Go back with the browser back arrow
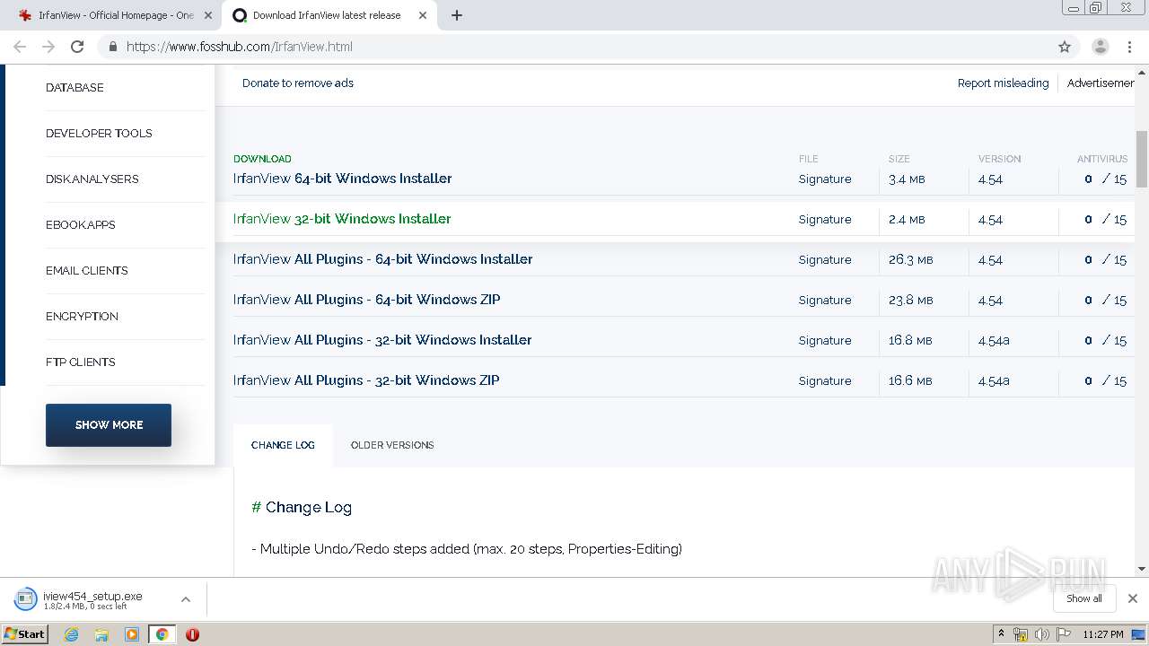Image resolution: width=1149 pixels, height=646 pixels. (x=20, y=47)
